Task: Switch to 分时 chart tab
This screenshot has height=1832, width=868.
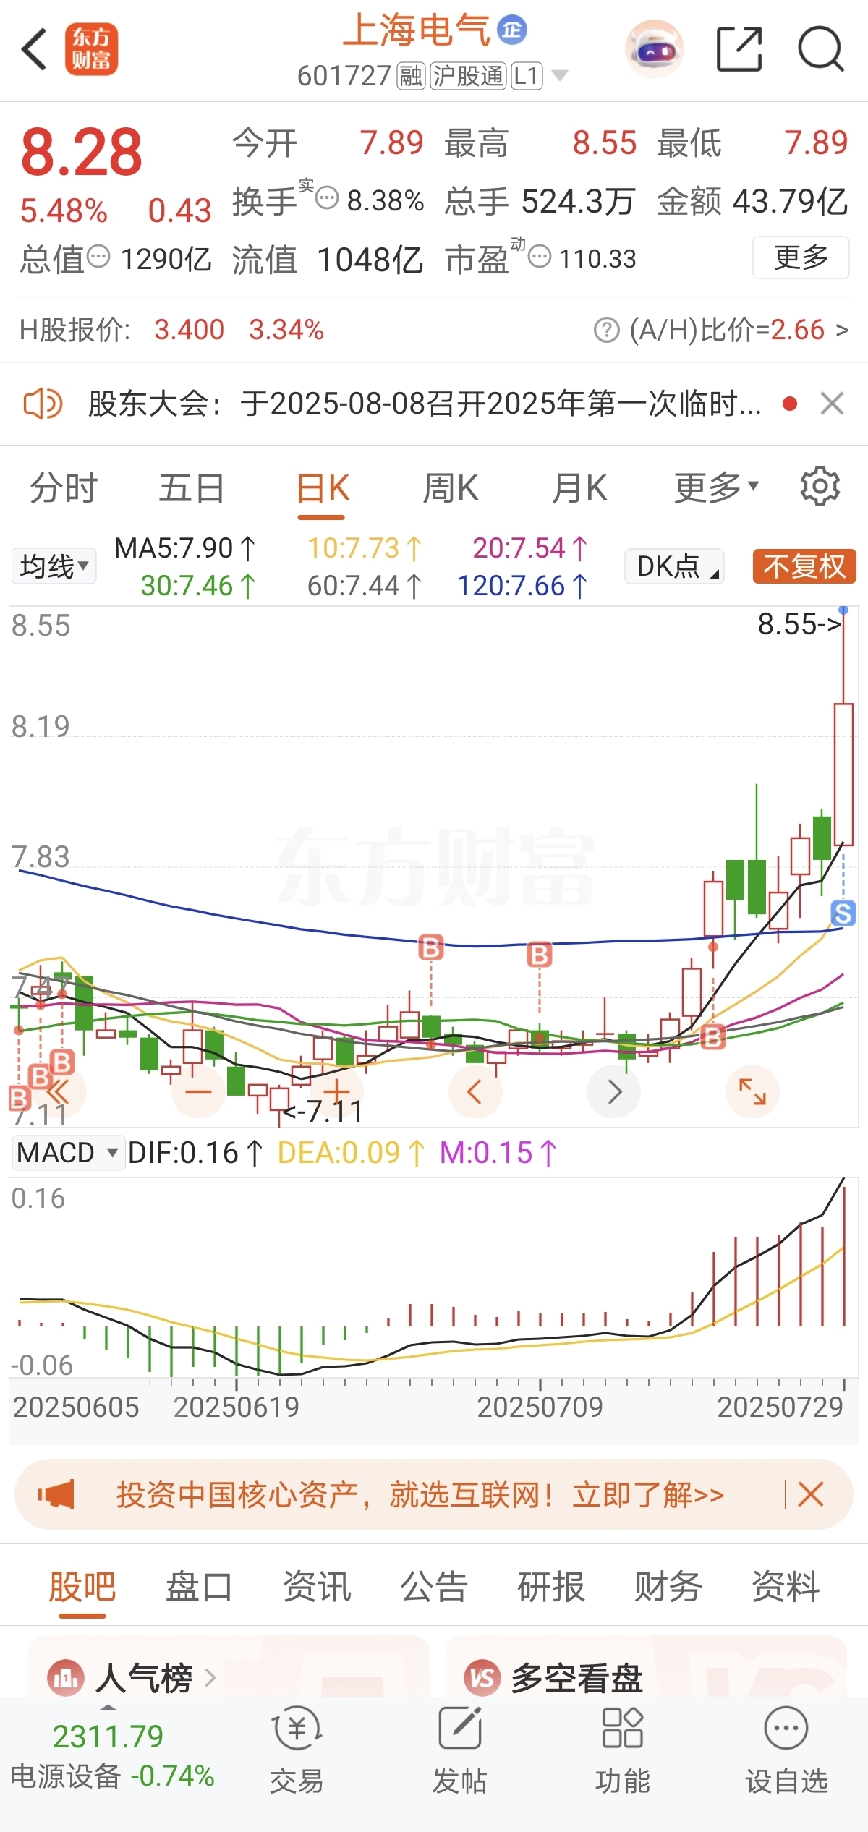Action: (x=64, y=488)
